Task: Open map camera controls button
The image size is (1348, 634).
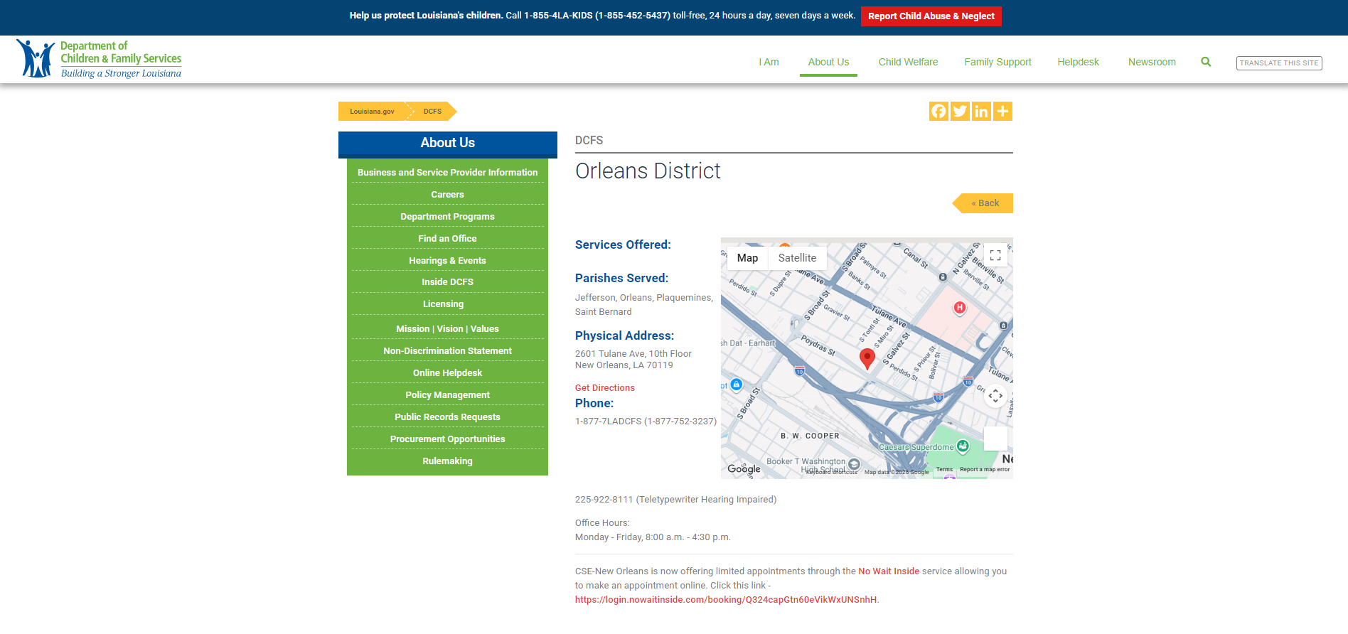Action: click(995, 396)
